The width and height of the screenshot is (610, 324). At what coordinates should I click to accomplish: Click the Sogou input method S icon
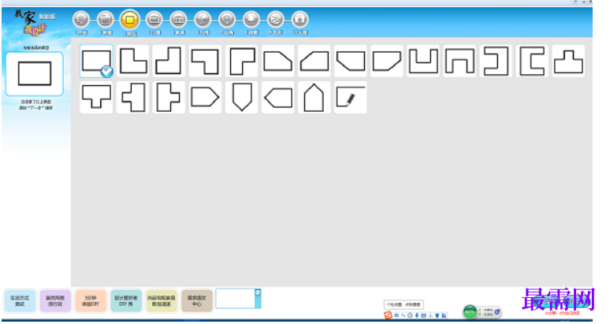pos(388,315)
